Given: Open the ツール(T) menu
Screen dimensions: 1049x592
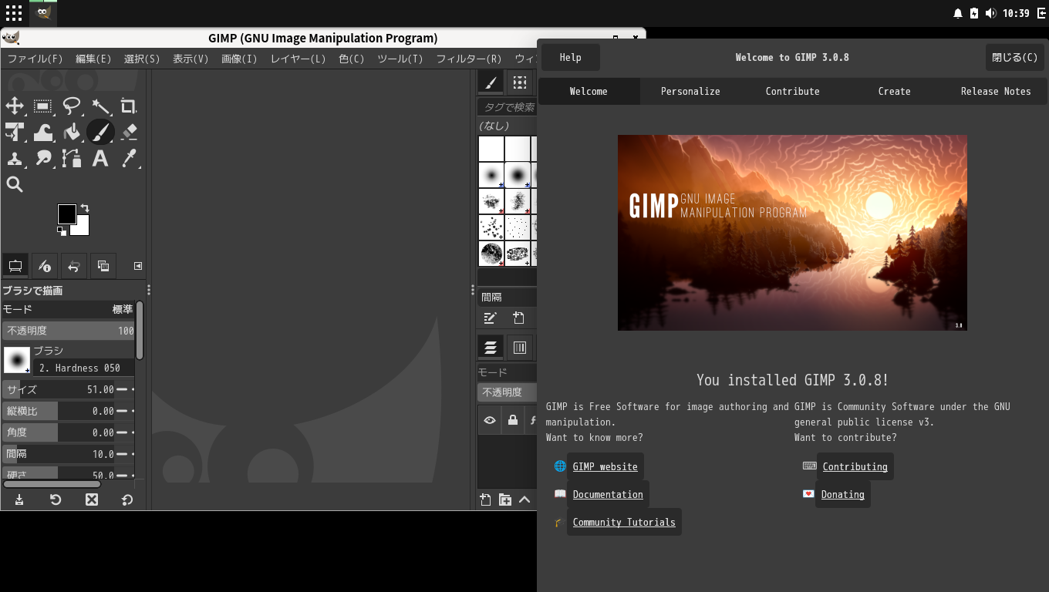Looking at the screenshot, I should click(400, 59).
